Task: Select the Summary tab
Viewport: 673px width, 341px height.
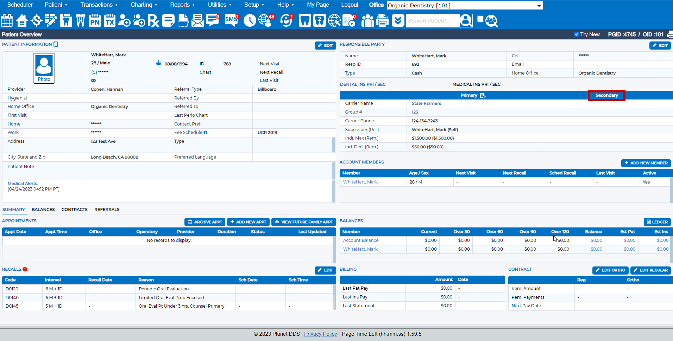Action: click(13, 210)
